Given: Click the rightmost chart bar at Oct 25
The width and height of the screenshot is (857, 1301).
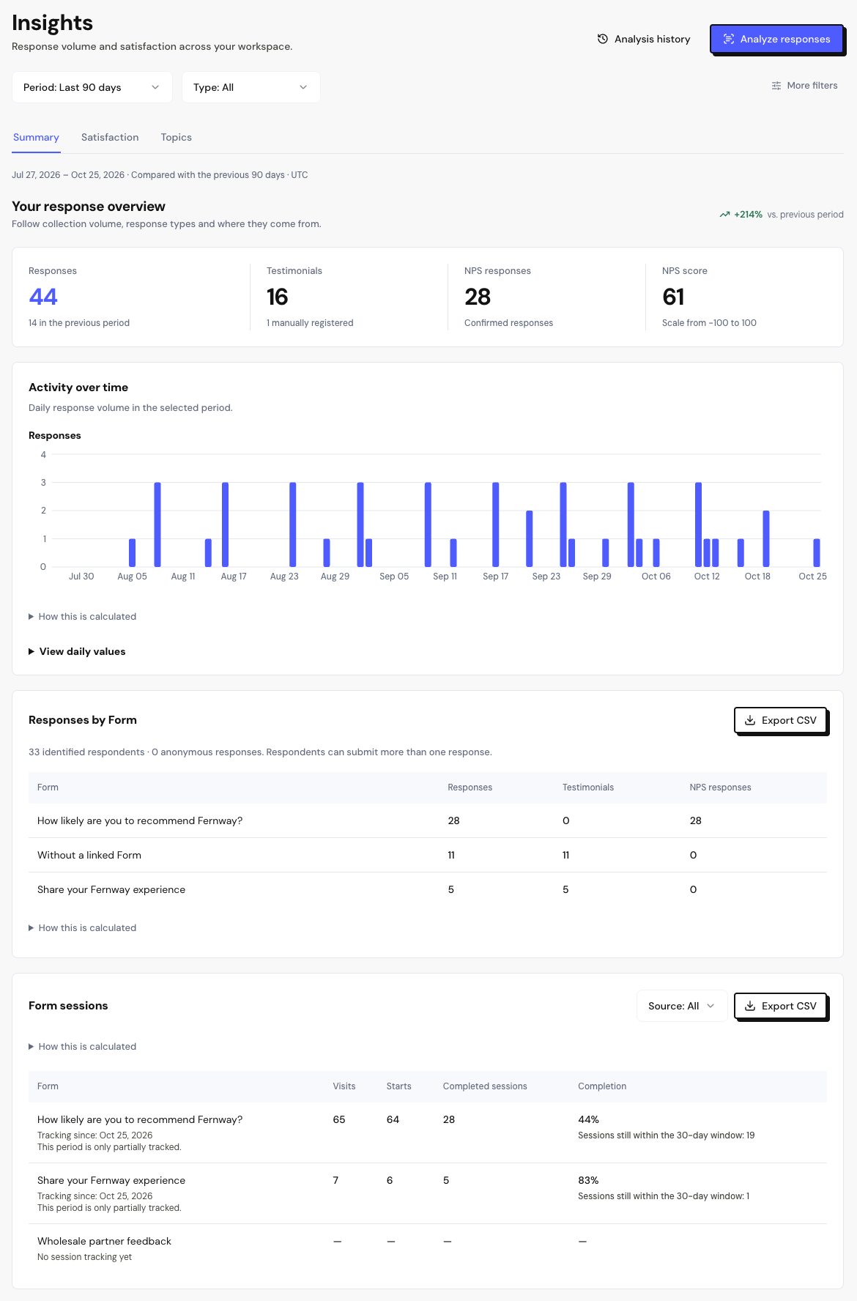Looking at the screenshot, I should tap(817, 553).
